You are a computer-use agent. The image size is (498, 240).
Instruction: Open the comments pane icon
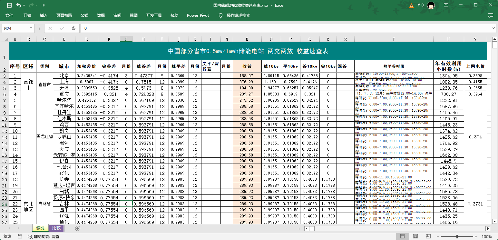click(490, 15)
